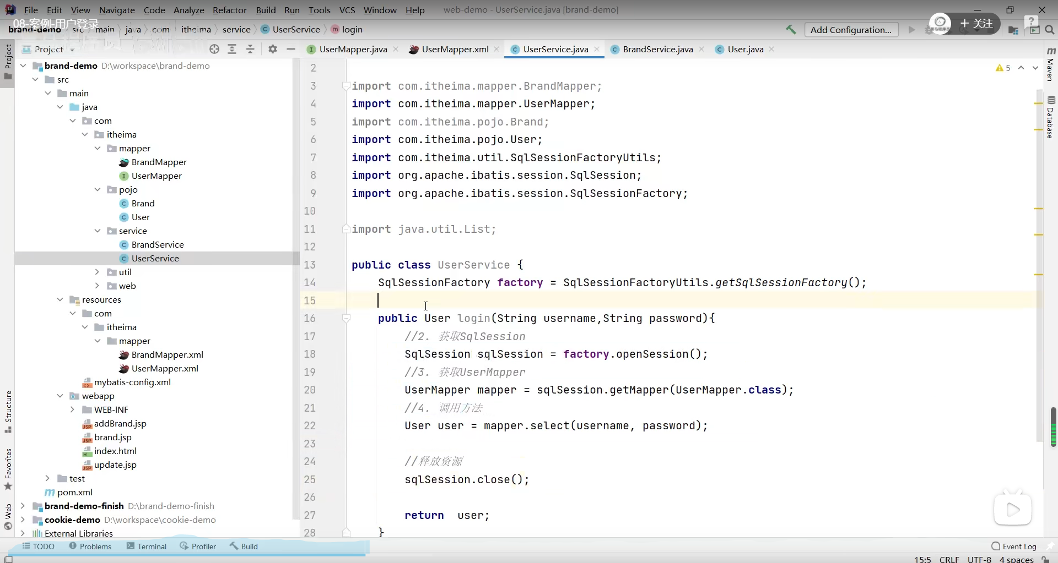Viewport: 1058px width, 563px height.
Task: Expand the brand-demo-finish module
Action: coord(23,506)
